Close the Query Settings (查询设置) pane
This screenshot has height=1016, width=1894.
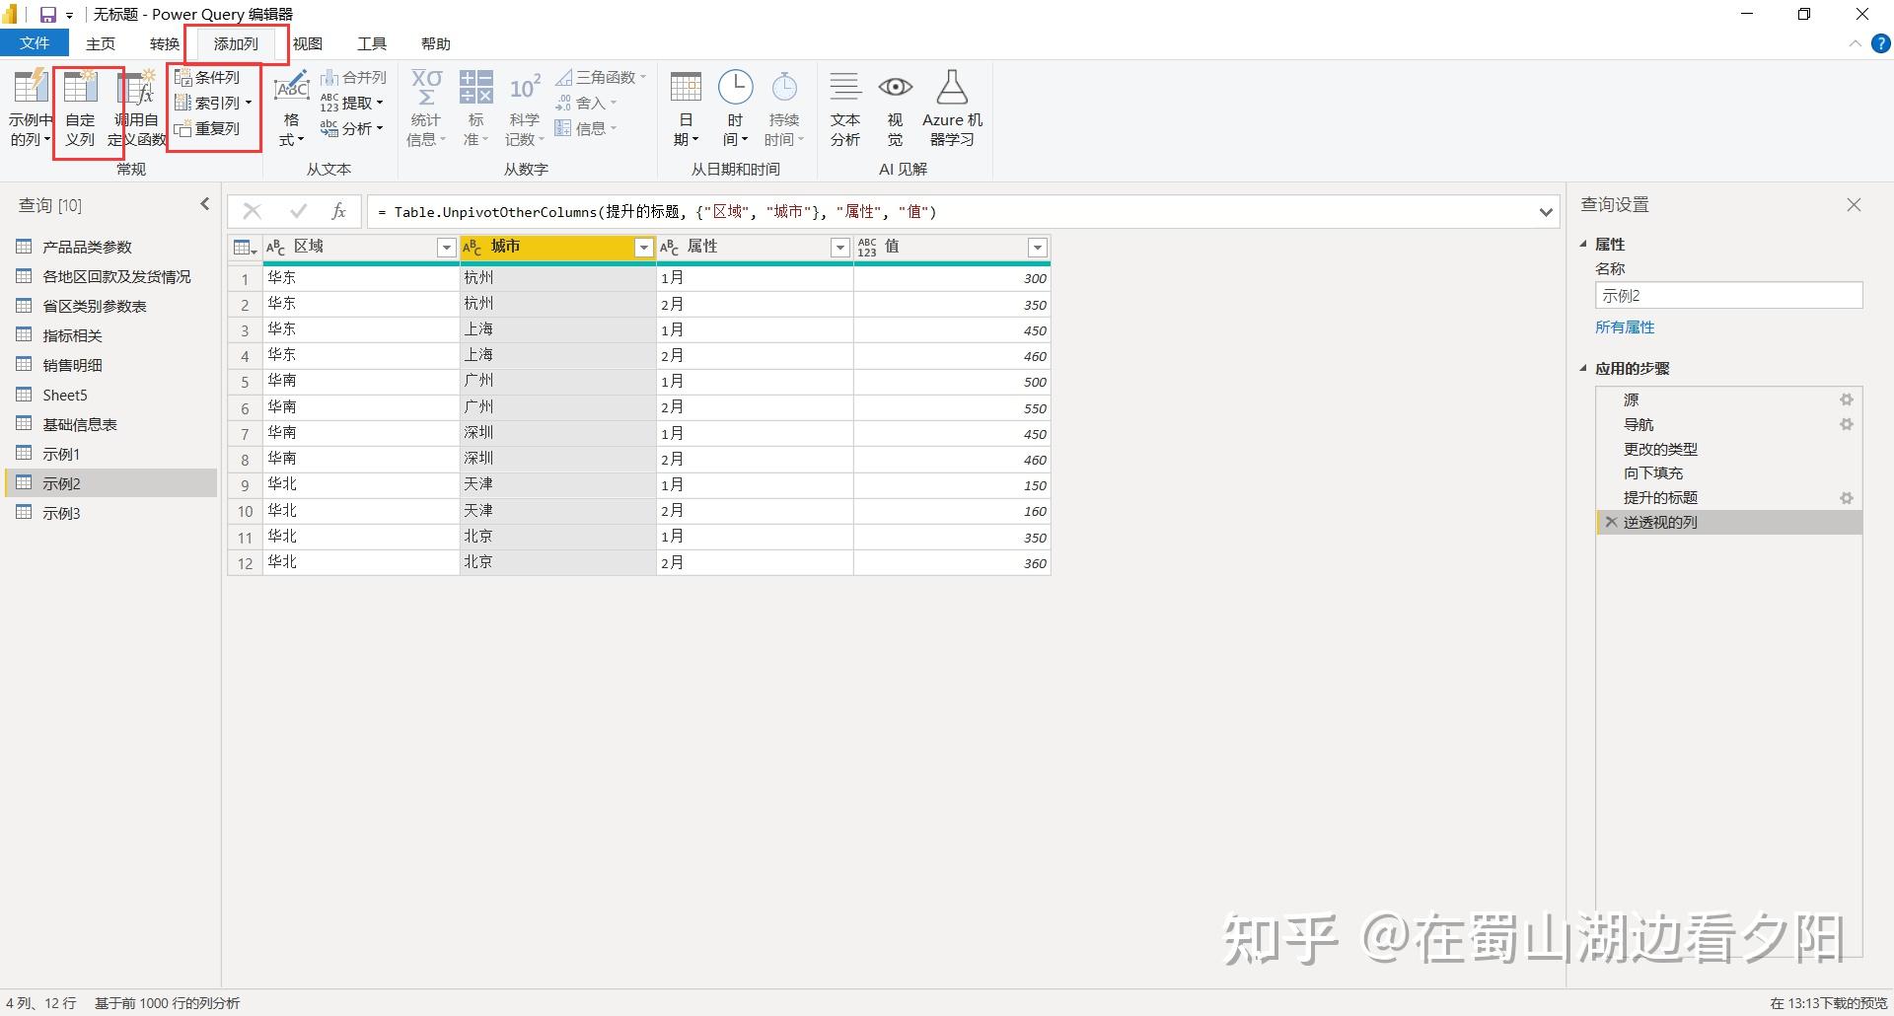(x=1854, y=204)
